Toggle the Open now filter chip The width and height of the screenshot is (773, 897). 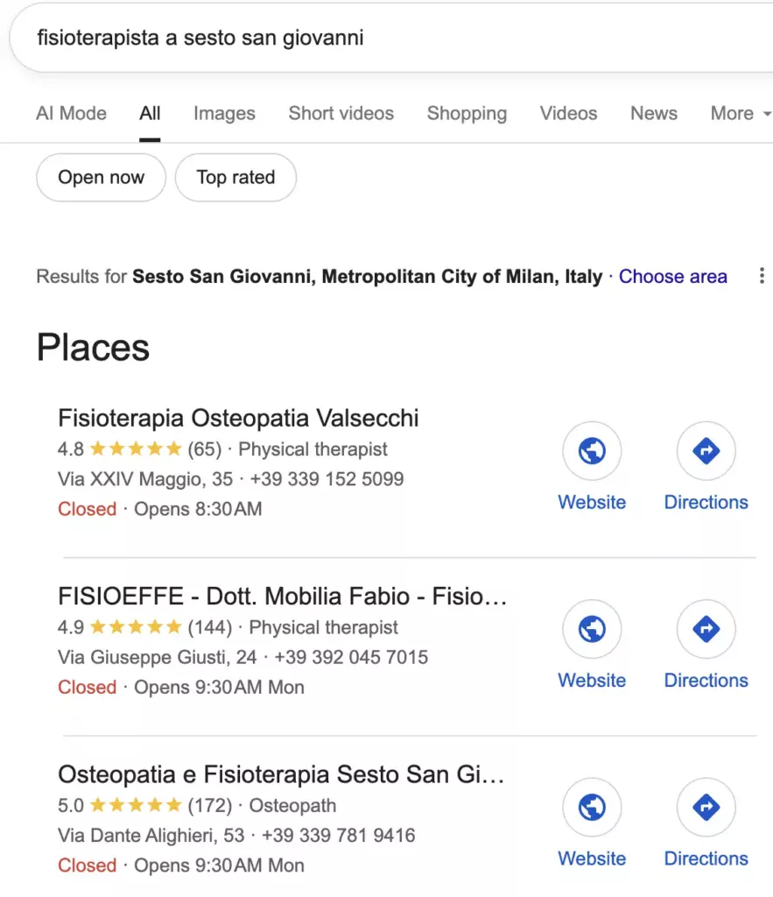101,178
